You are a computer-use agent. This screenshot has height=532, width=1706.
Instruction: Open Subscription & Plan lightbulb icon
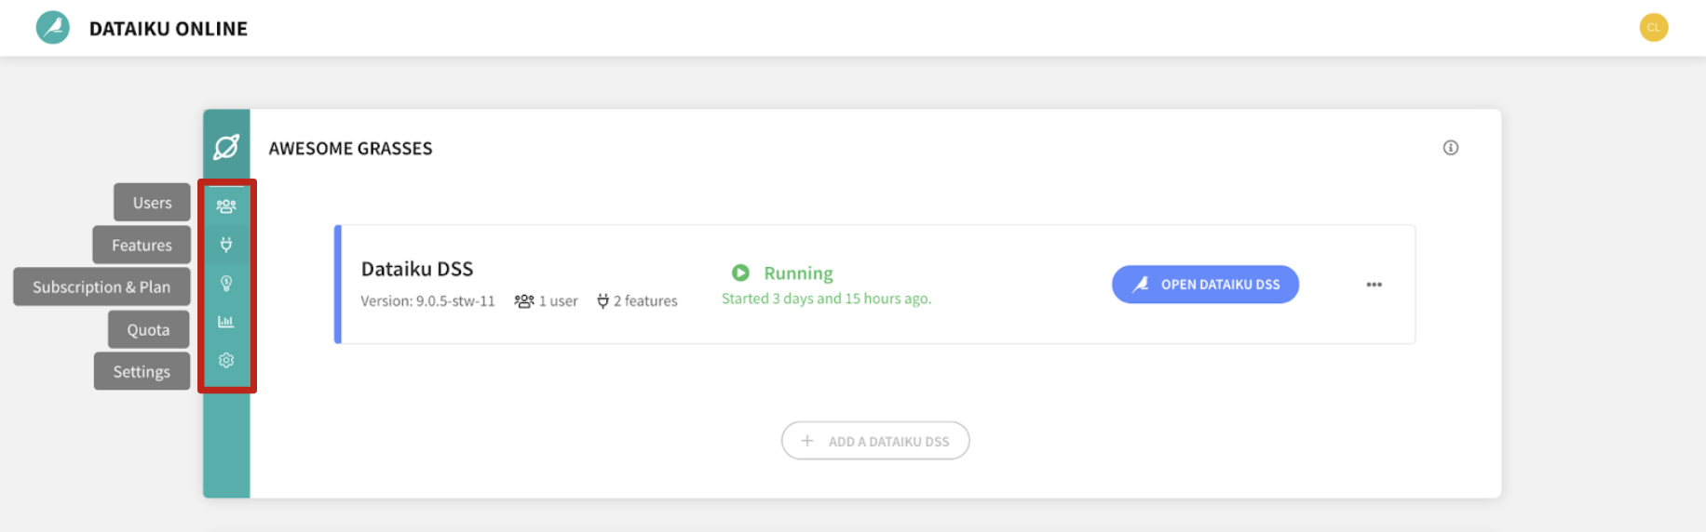tap(226, 284)
